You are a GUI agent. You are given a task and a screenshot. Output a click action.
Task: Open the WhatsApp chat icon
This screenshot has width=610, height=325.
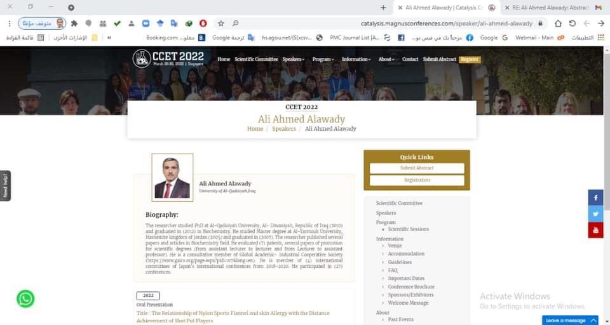pos(25,298)
